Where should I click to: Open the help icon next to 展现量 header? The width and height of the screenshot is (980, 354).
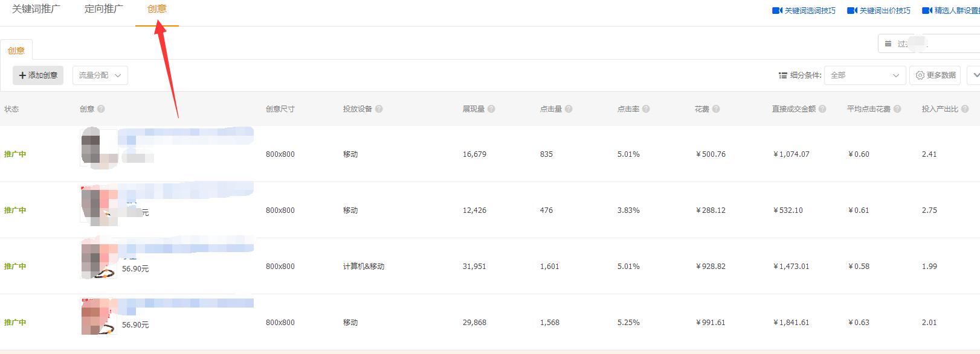492,109
